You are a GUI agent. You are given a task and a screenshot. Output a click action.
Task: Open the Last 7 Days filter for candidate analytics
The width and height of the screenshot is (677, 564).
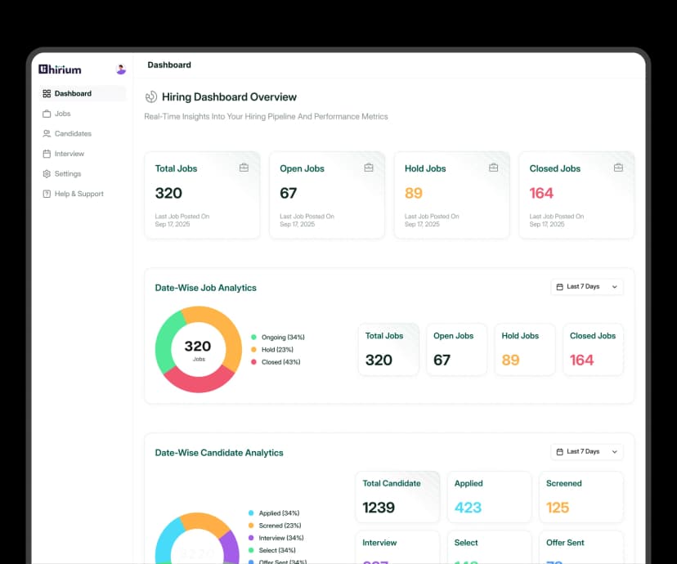point(587,451)
